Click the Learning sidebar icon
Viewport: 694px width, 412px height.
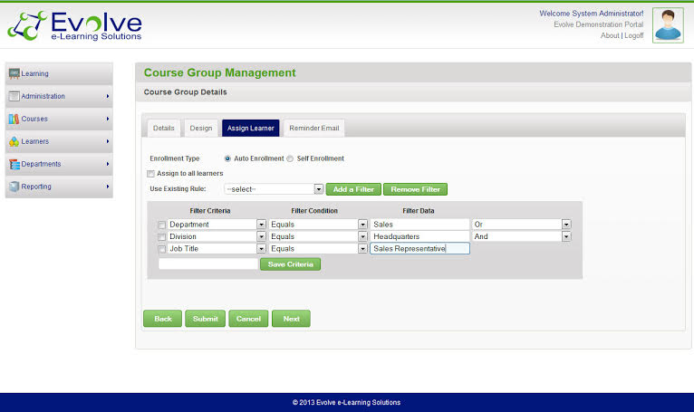click(x=14, y=73)
